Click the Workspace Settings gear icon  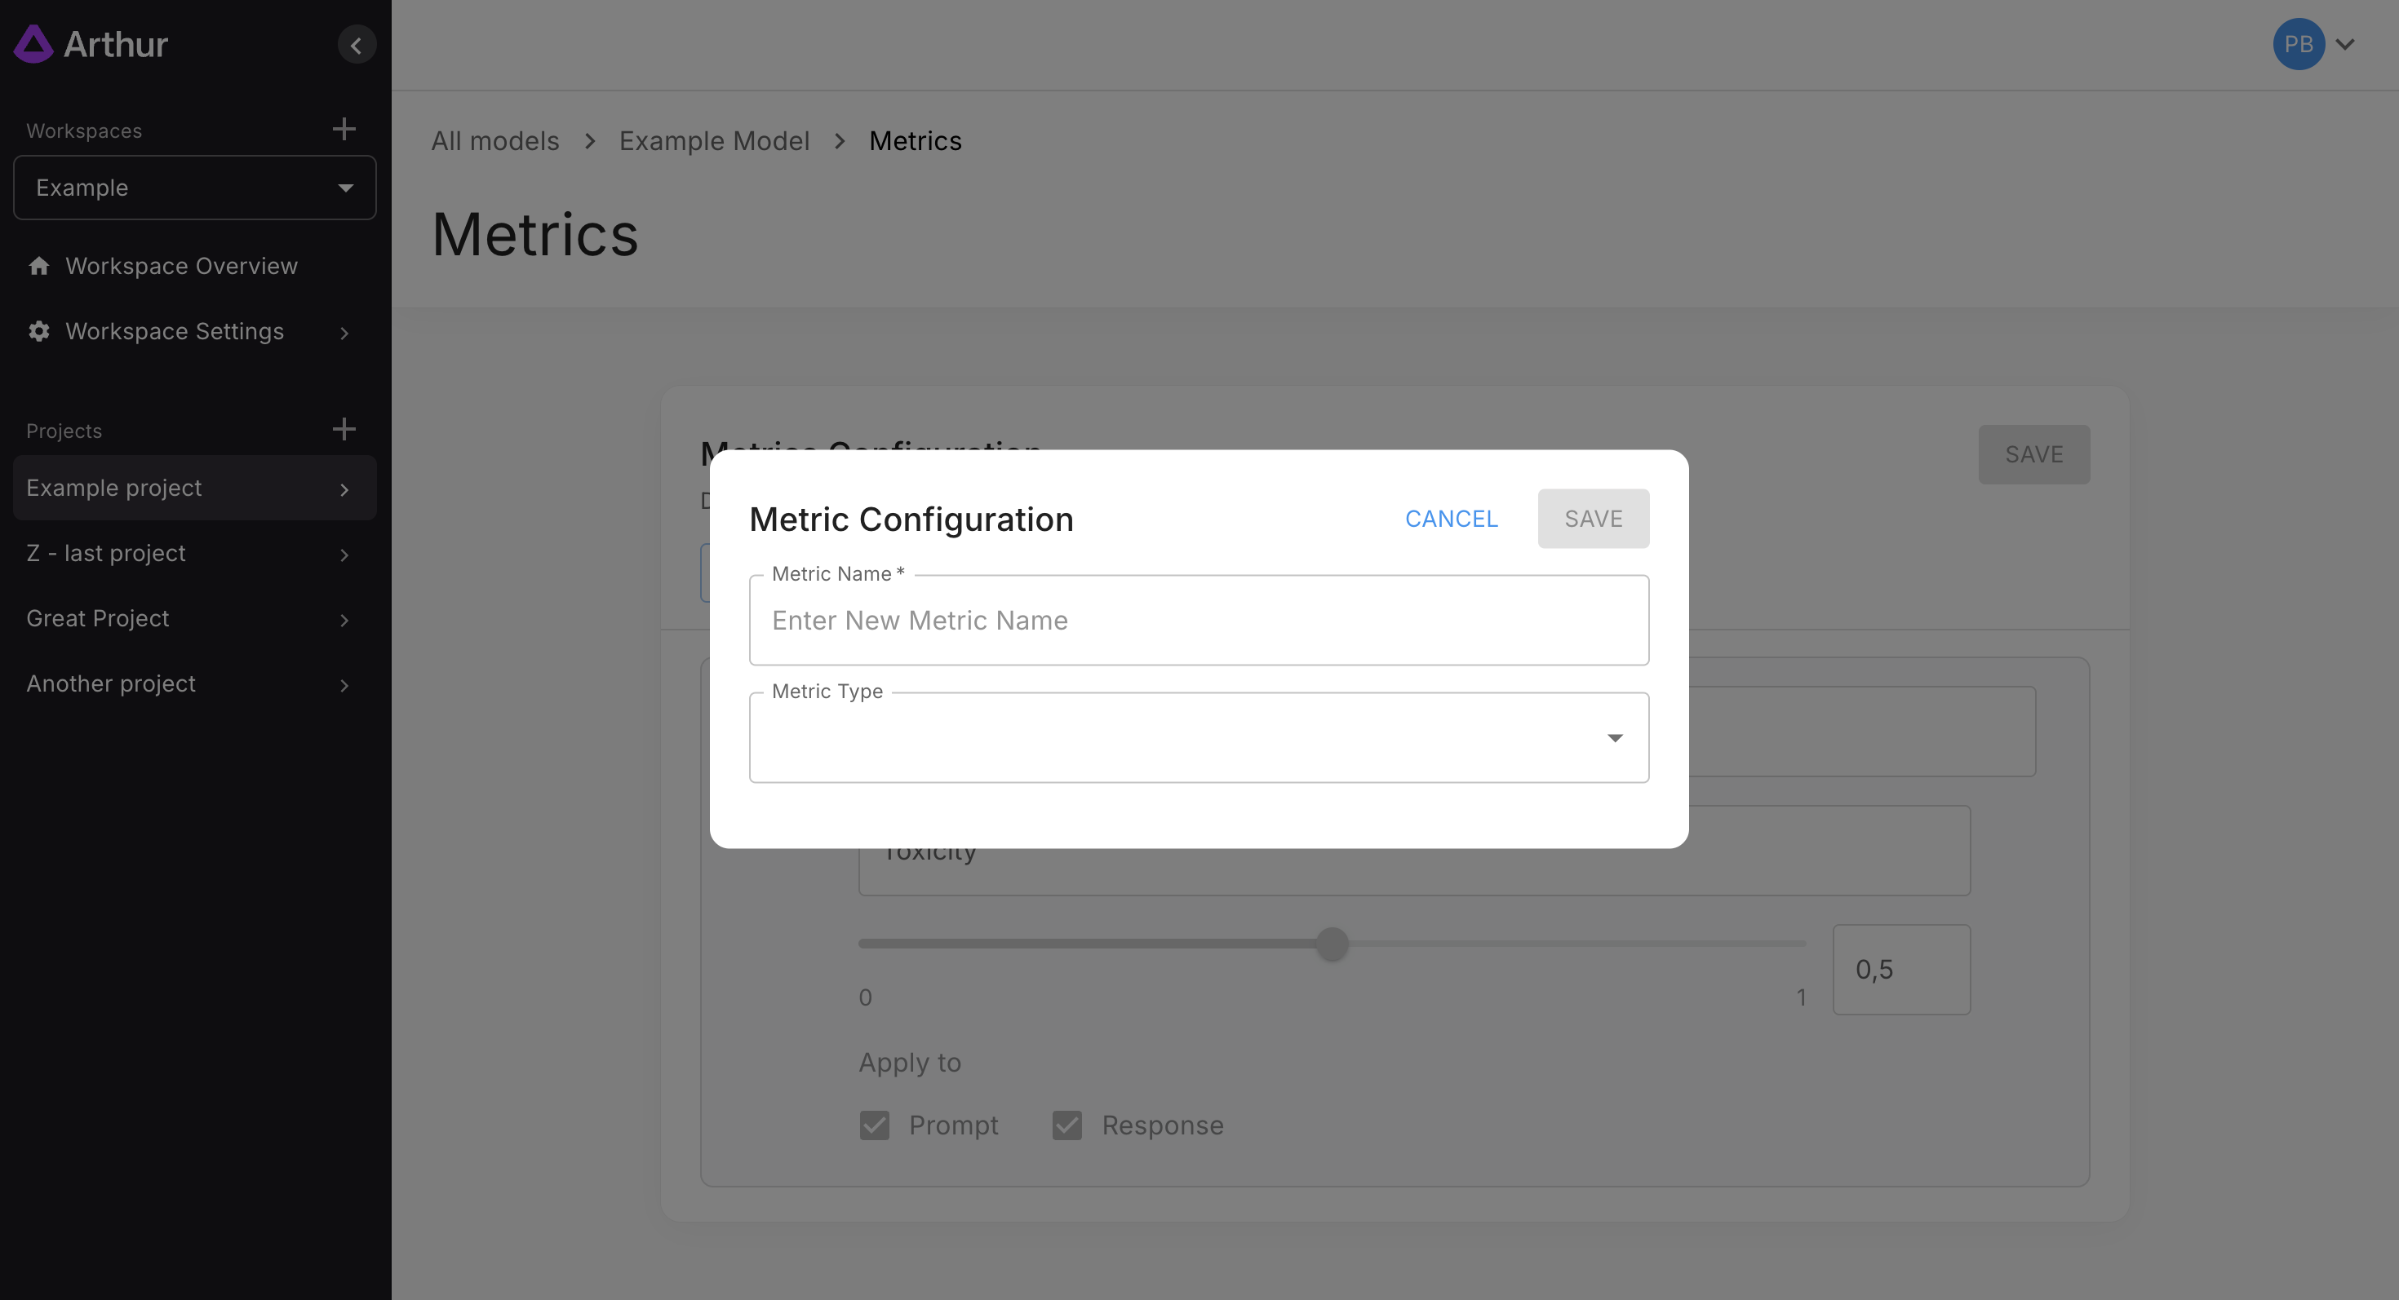tap(38, 331)
